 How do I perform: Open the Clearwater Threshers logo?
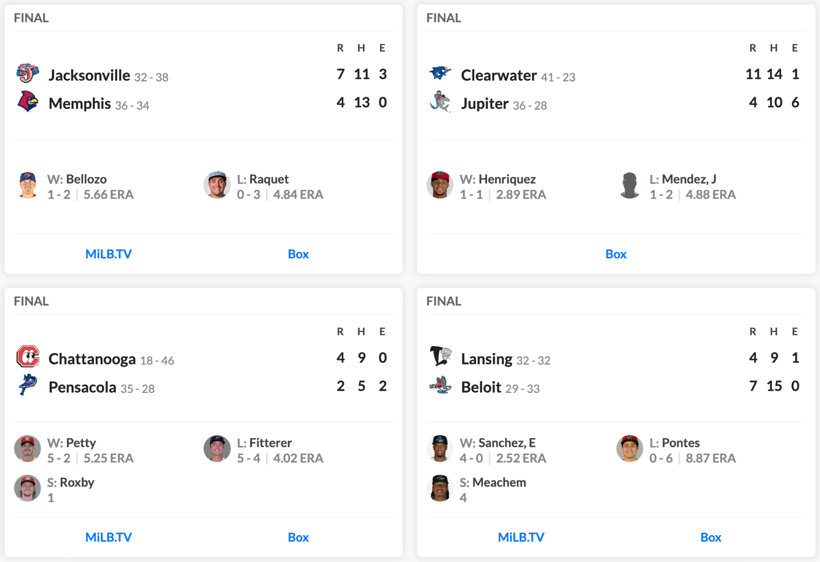(440, 73)
